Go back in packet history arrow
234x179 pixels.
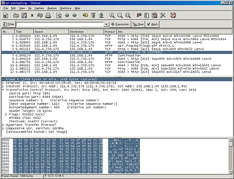point(67,15)
